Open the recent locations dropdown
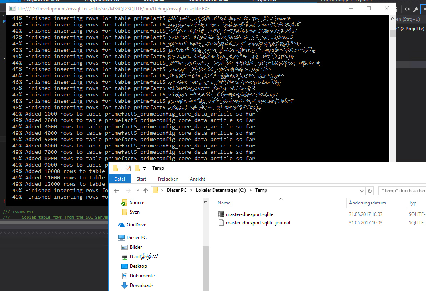The height and width of the screenshot is (291, 426). click(x=137, y=191)
